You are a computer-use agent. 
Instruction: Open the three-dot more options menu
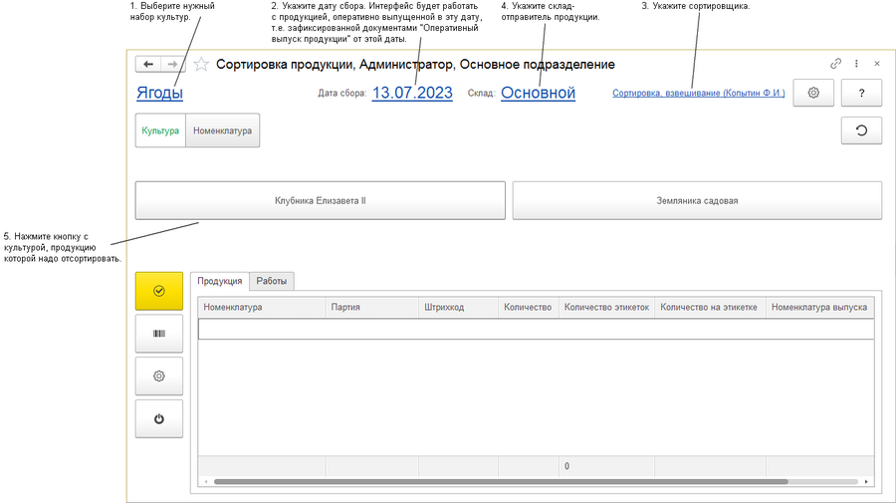click(x=856, y=64)
